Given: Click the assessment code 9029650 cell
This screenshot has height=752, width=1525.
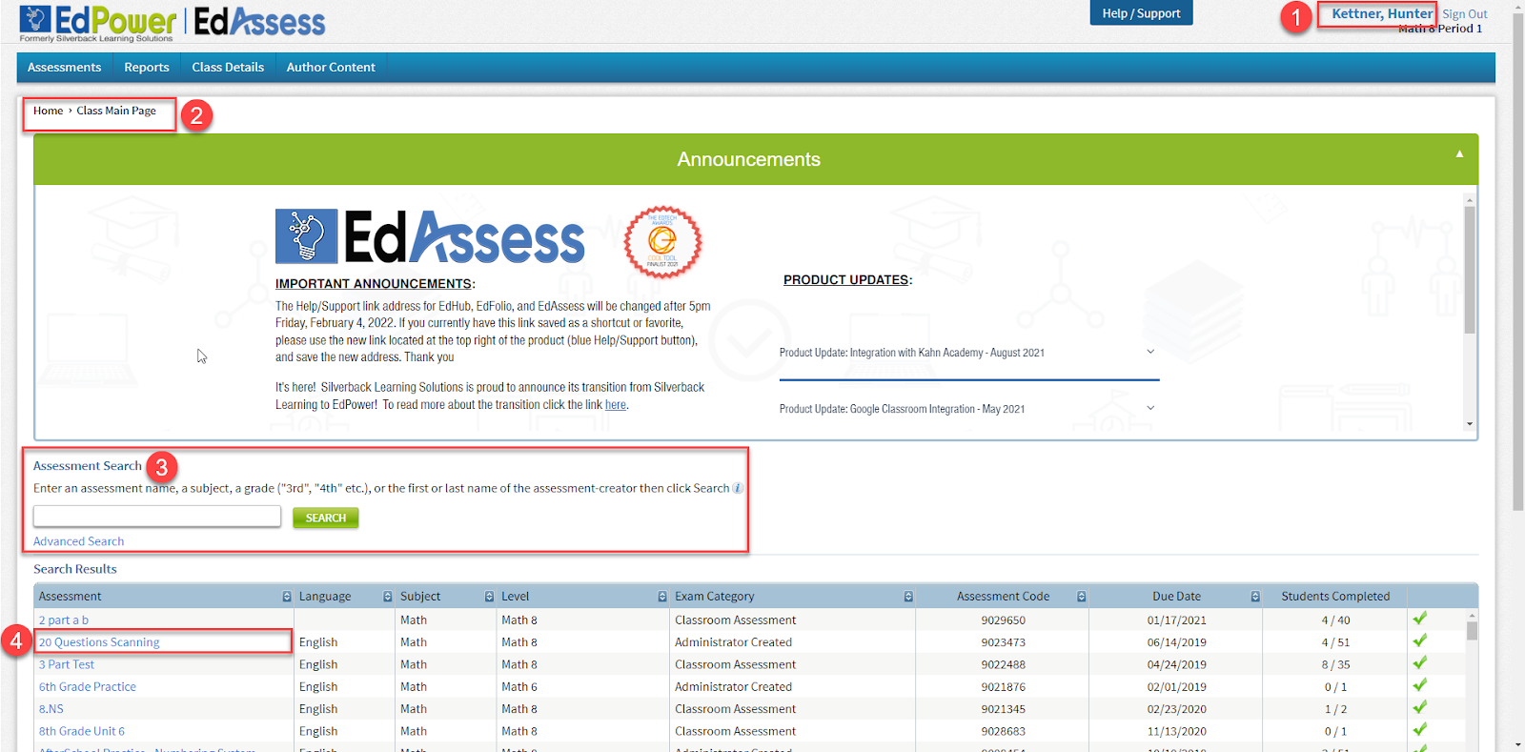Looking at the screenshot, I should click(1003, 620).
